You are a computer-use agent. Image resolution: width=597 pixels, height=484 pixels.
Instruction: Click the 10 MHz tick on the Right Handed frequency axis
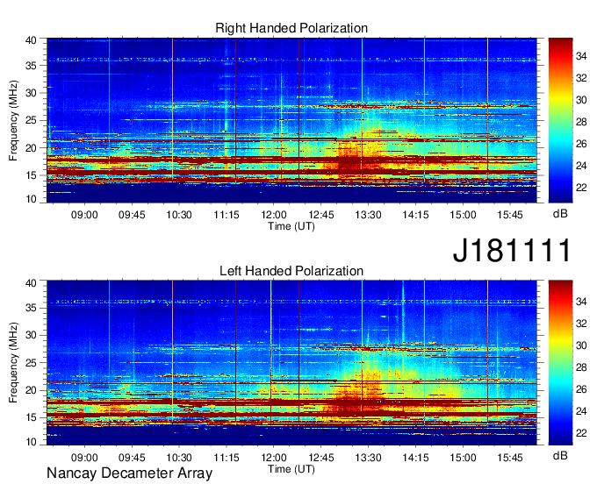pos(31,199)
